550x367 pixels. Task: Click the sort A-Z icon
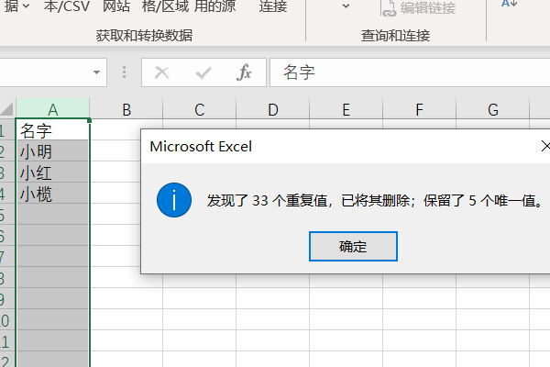pos(510,4)
